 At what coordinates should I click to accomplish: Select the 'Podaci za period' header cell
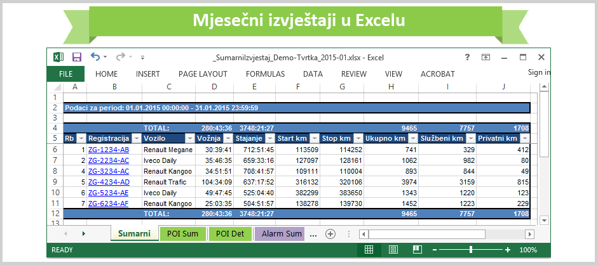coord(297,108)
